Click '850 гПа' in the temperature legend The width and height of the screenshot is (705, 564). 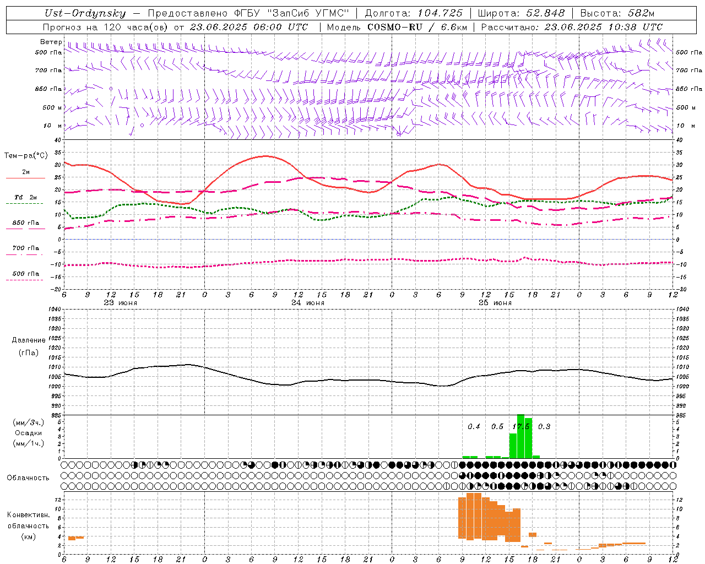[x=25, y=223]
